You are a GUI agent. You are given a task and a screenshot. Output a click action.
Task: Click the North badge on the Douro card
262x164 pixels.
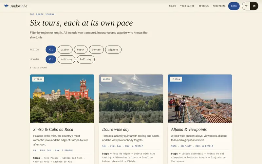pyautogui.click(x=106, y=79)
